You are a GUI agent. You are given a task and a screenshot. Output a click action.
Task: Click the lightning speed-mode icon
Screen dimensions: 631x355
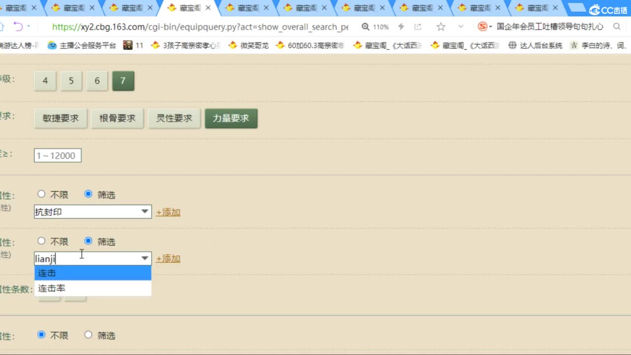tap(401, 27)
